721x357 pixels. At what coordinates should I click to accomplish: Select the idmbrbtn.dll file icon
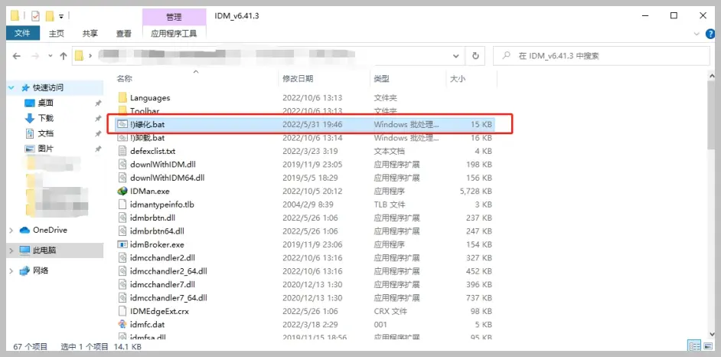pos(122,218)
